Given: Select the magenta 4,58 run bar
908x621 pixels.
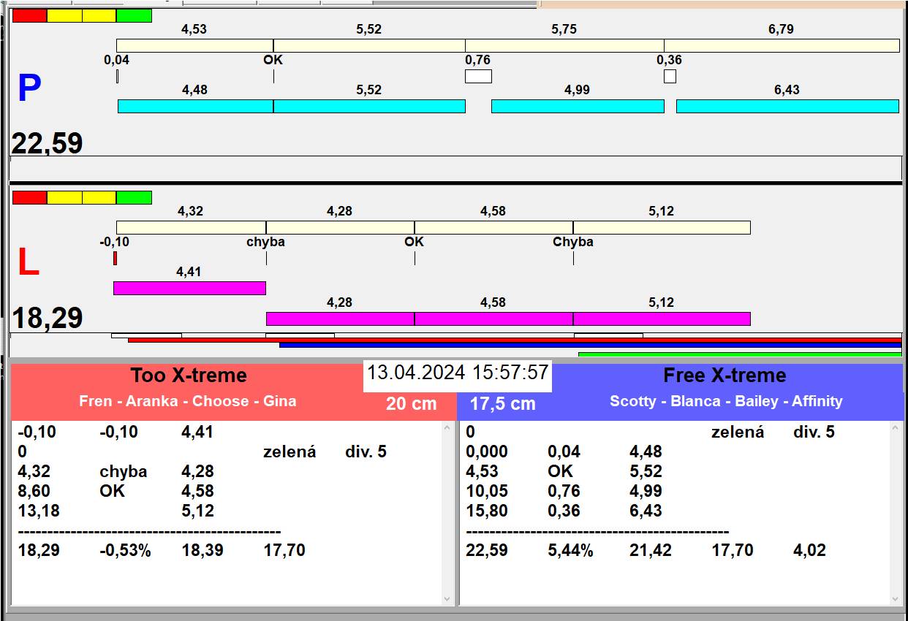Looking at the screenshot, I should 493,319.
